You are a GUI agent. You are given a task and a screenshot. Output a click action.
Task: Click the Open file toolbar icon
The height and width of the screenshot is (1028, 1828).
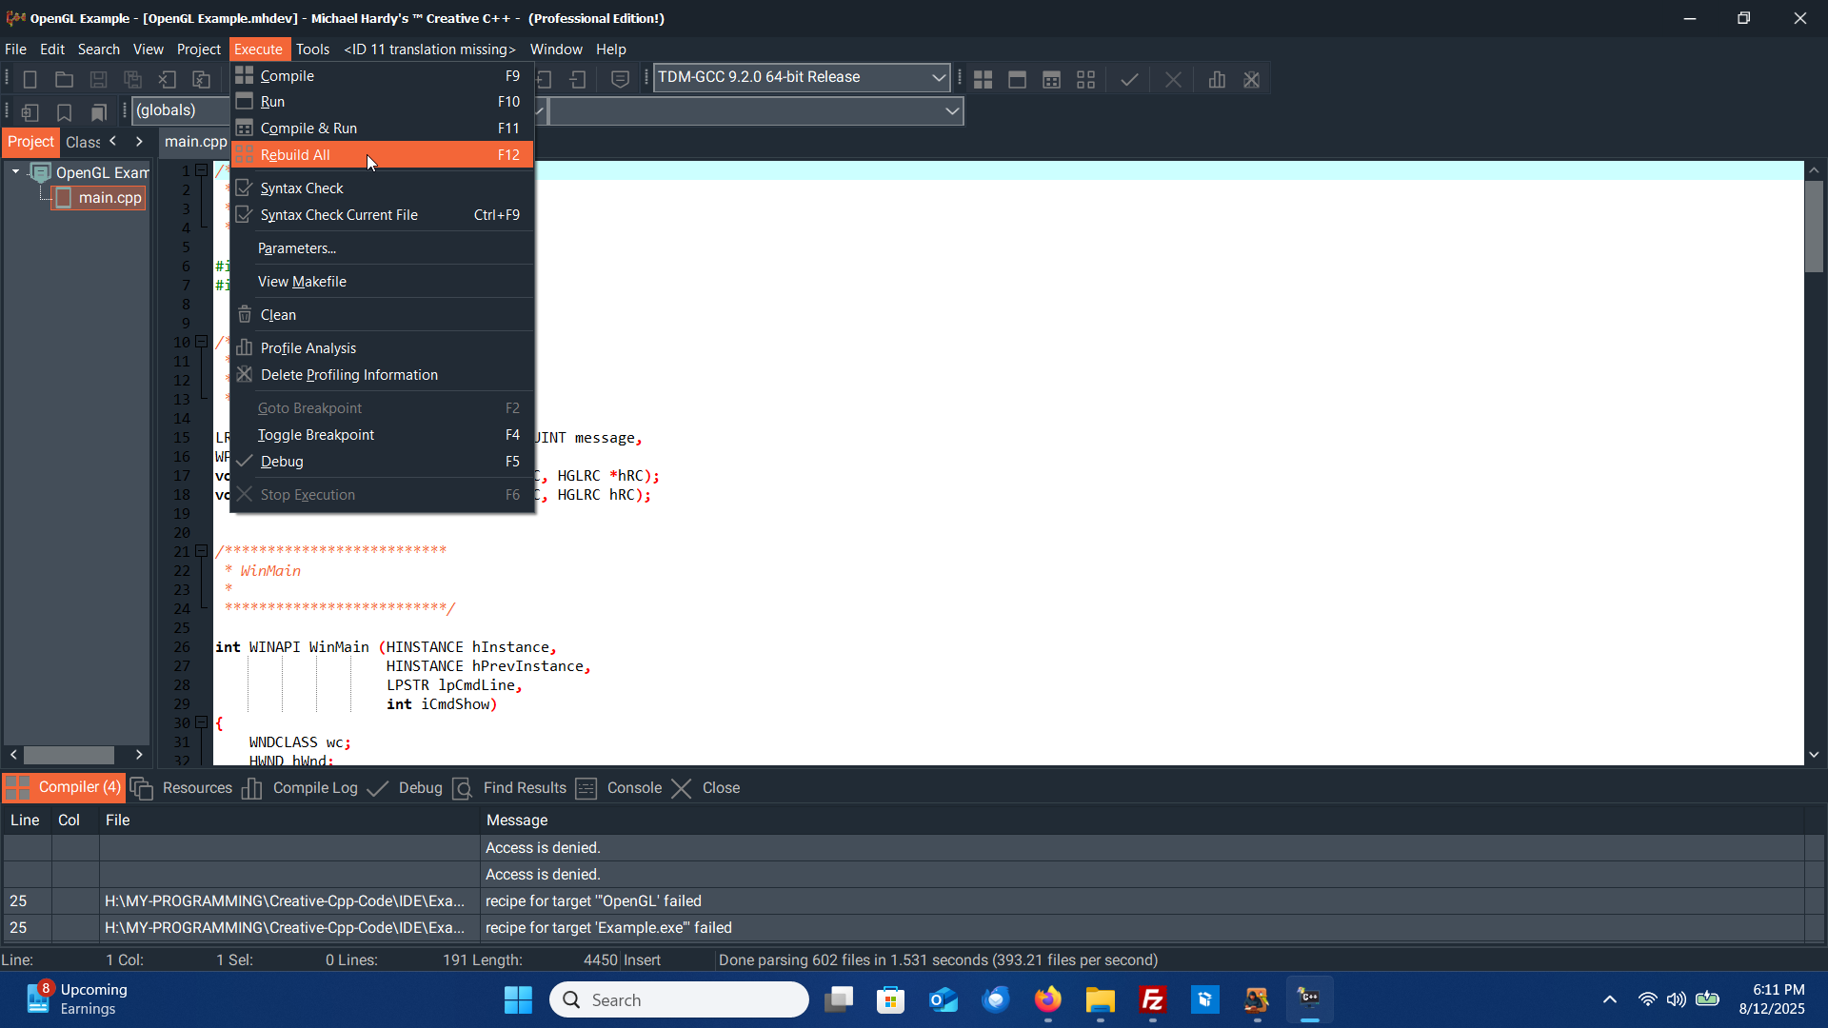[64, 80]
